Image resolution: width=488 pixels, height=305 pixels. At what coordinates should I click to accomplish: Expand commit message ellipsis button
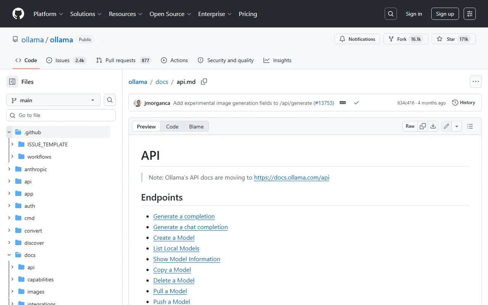tap(343, 103)
